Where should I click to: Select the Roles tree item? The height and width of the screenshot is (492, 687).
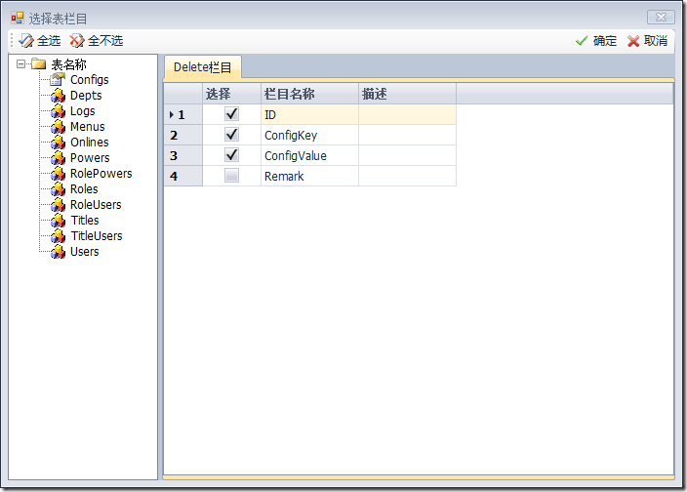[84, 189]
